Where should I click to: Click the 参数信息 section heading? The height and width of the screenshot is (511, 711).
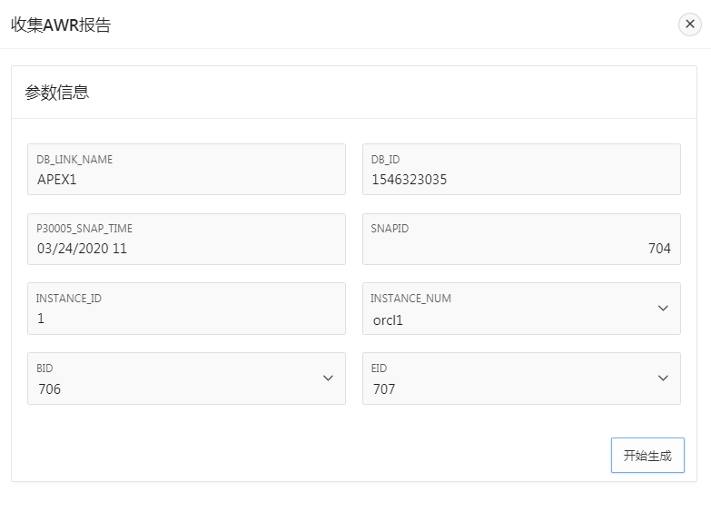[57, 93]
